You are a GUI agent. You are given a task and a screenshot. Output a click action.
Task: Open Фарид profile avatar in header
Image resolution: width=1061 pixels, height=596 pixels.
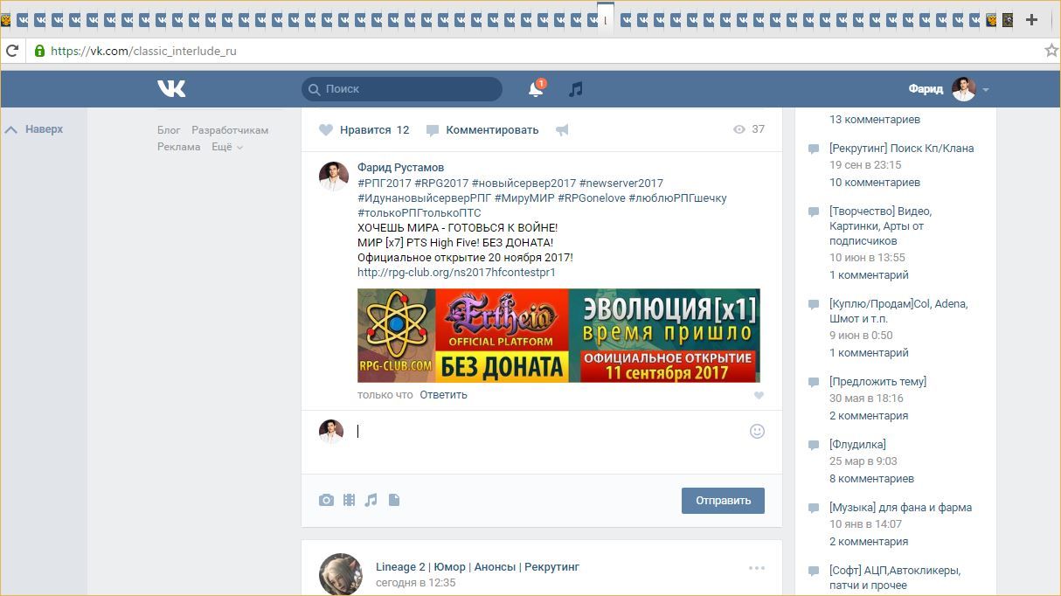click(963, 89)
